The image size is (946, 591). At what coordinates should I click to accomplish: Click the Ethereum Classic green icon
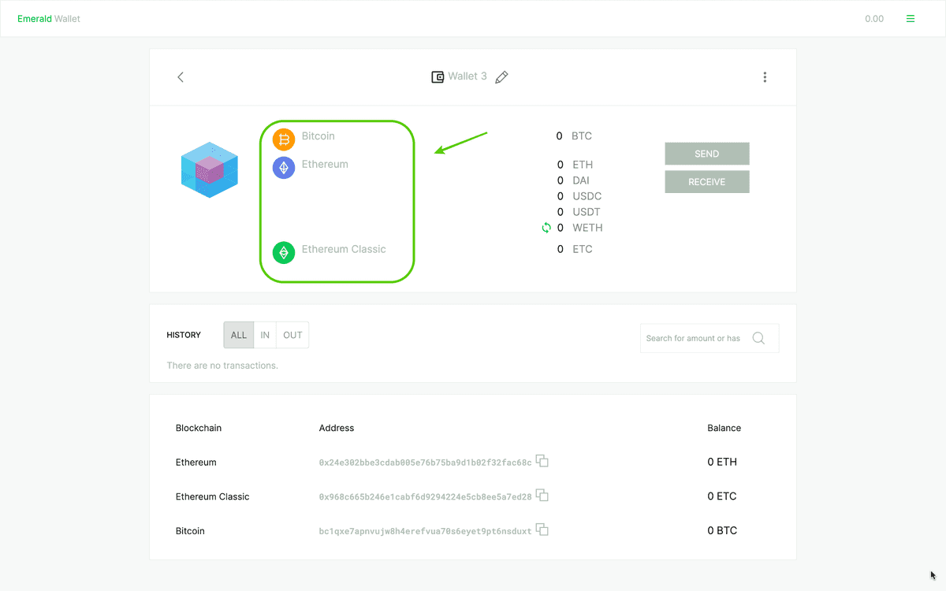(284, 252)
